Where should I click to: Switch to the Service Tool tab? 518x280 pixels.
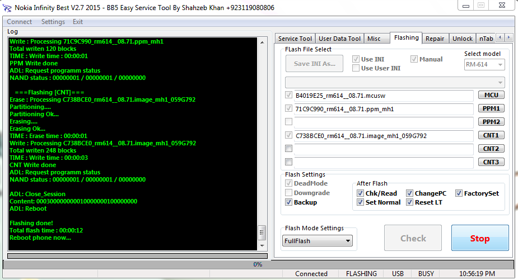pyautogui.click(x=295, y=39)
